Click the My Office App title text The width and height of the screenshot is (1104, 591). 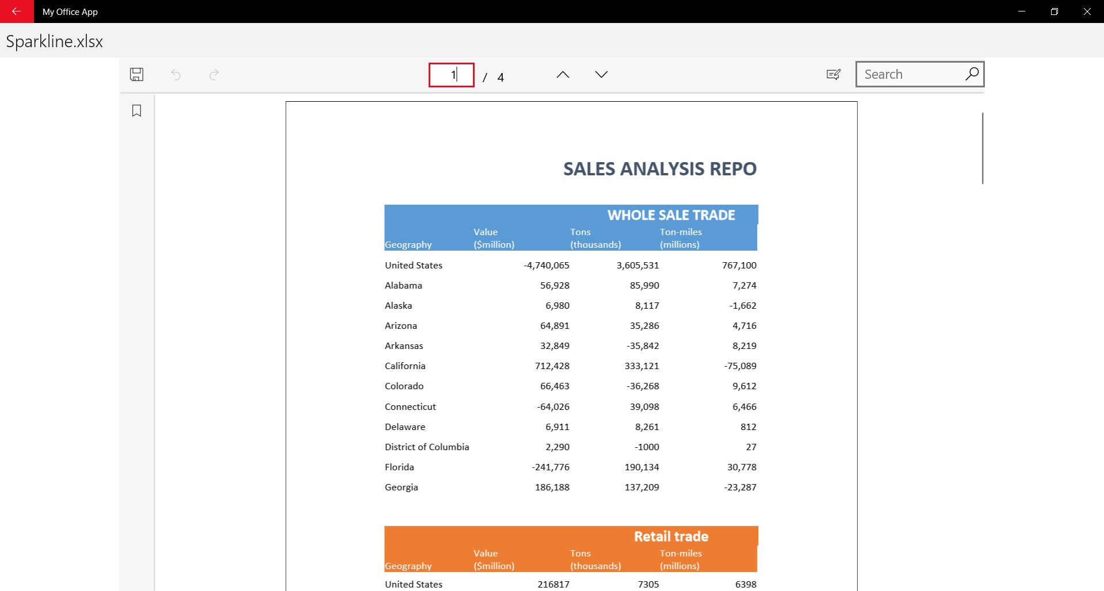click(70, 11)
